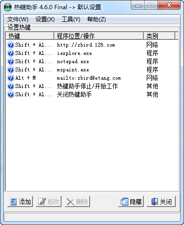Click the question icon beside http://zbird.126.com
Viewport: 184px width, 225px height.
pyautogui.click(x=11, y=45)
